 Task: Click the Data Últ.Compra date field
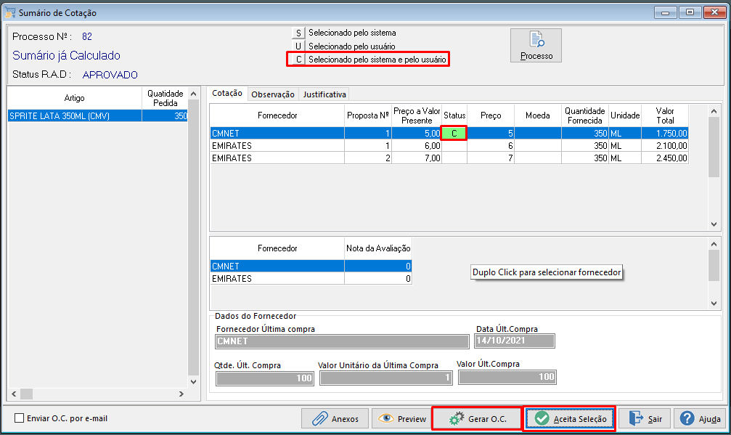point(515,341)
